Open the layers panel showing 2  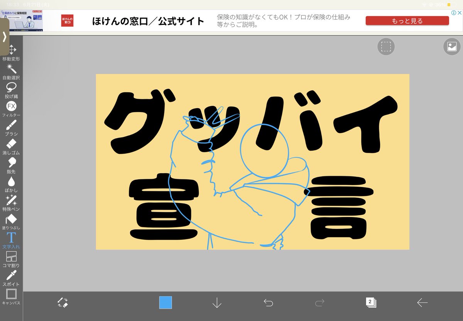tap(371, 303)
